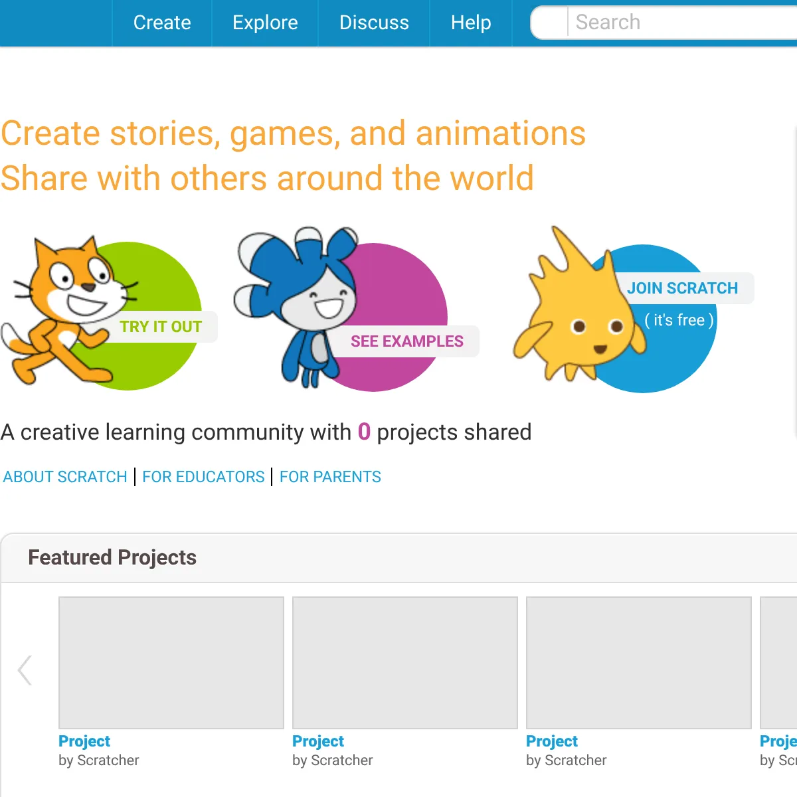Open the FOR PARENTS link

(330, 477)
